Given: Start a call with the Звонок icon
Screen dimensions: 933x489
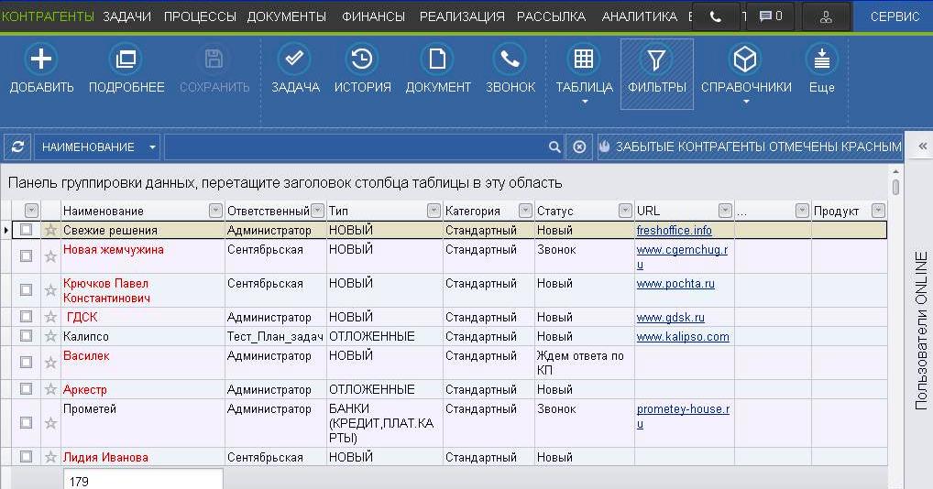Looking at the screenshot, I should (x=510, y=59).
